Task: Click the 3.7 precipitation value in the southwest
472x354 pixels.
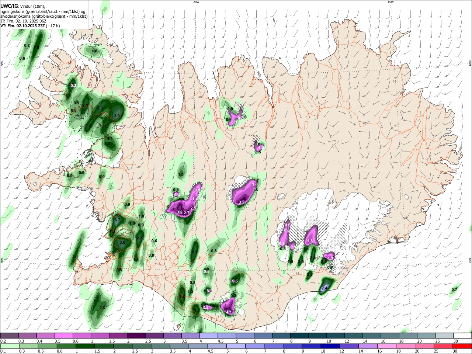Action: (x=117, y=220)
